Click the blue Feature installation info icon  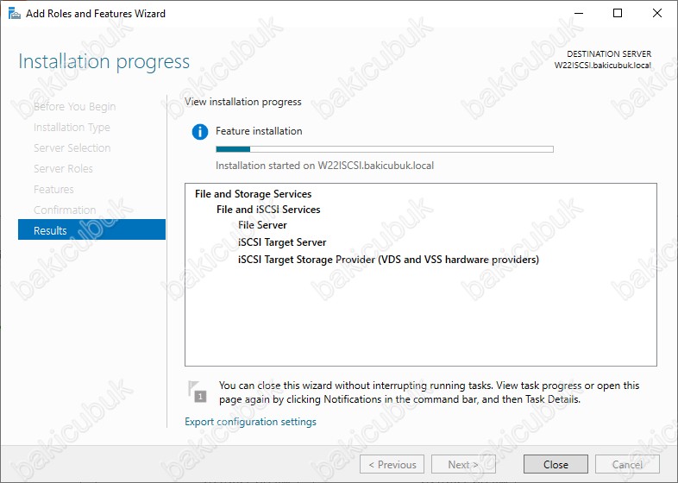[x=200, y=131]
